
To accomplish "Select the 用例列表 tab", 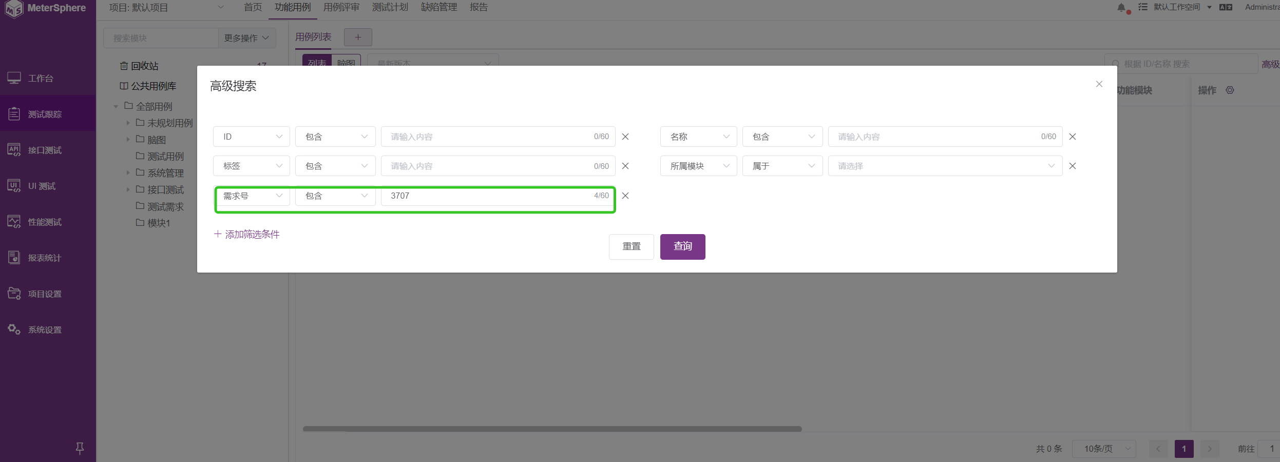I will [313, 36].
